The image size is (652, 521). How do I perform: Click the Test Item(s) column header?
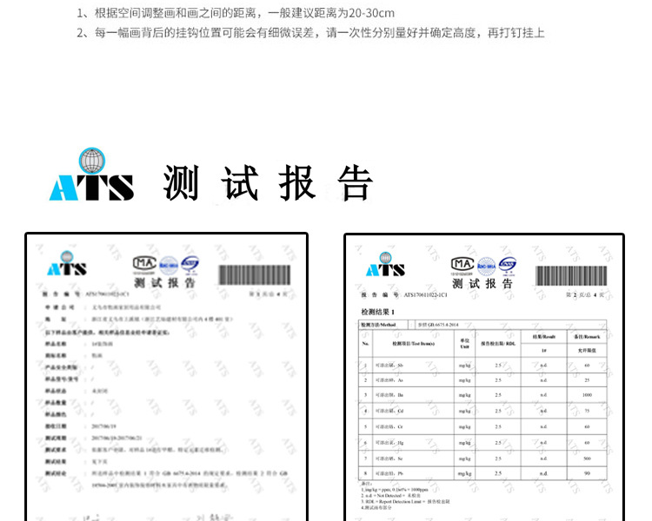tap(413, 344)
